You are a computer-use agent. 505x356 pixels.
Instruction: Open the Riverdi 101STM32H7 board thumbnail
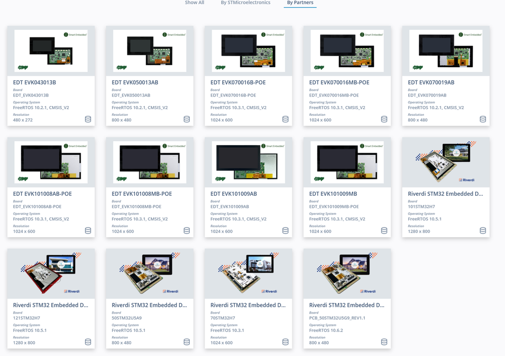pyautogui.click(x=446, y=162)
